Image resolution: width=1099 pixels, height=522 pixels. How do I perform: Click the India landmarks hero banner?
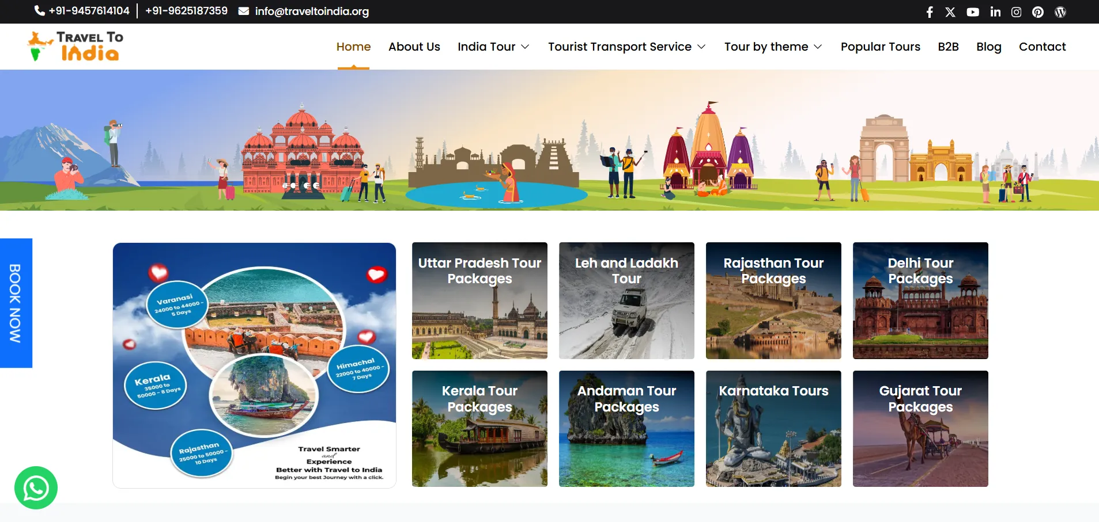tap(549, 140)
